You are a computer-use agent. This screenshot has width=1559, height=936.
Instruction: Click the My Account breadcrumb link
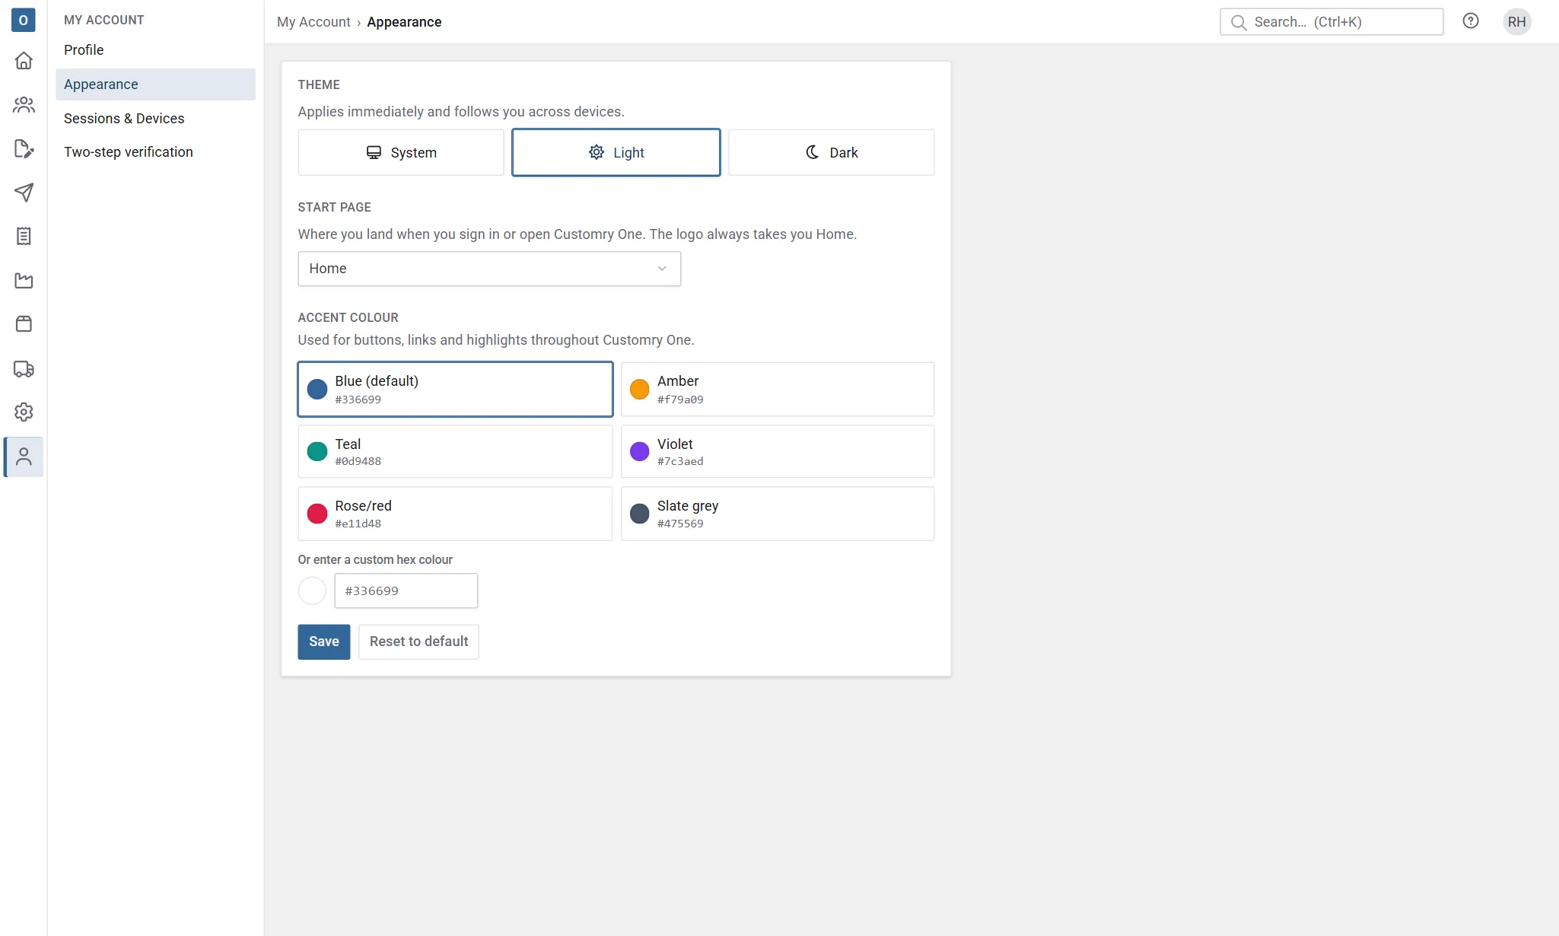(x=313, y=22)
